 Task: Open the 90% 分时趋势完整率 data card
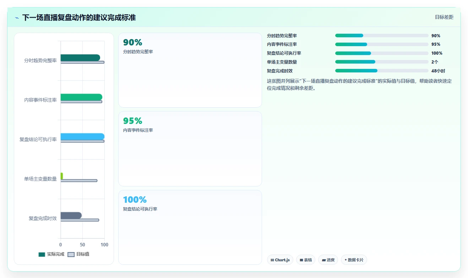(x=190, y=70)
